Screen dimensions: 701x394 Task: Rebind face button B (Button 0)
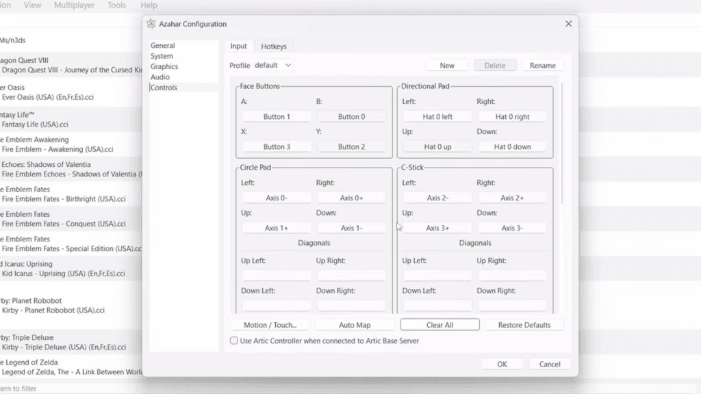351,116
